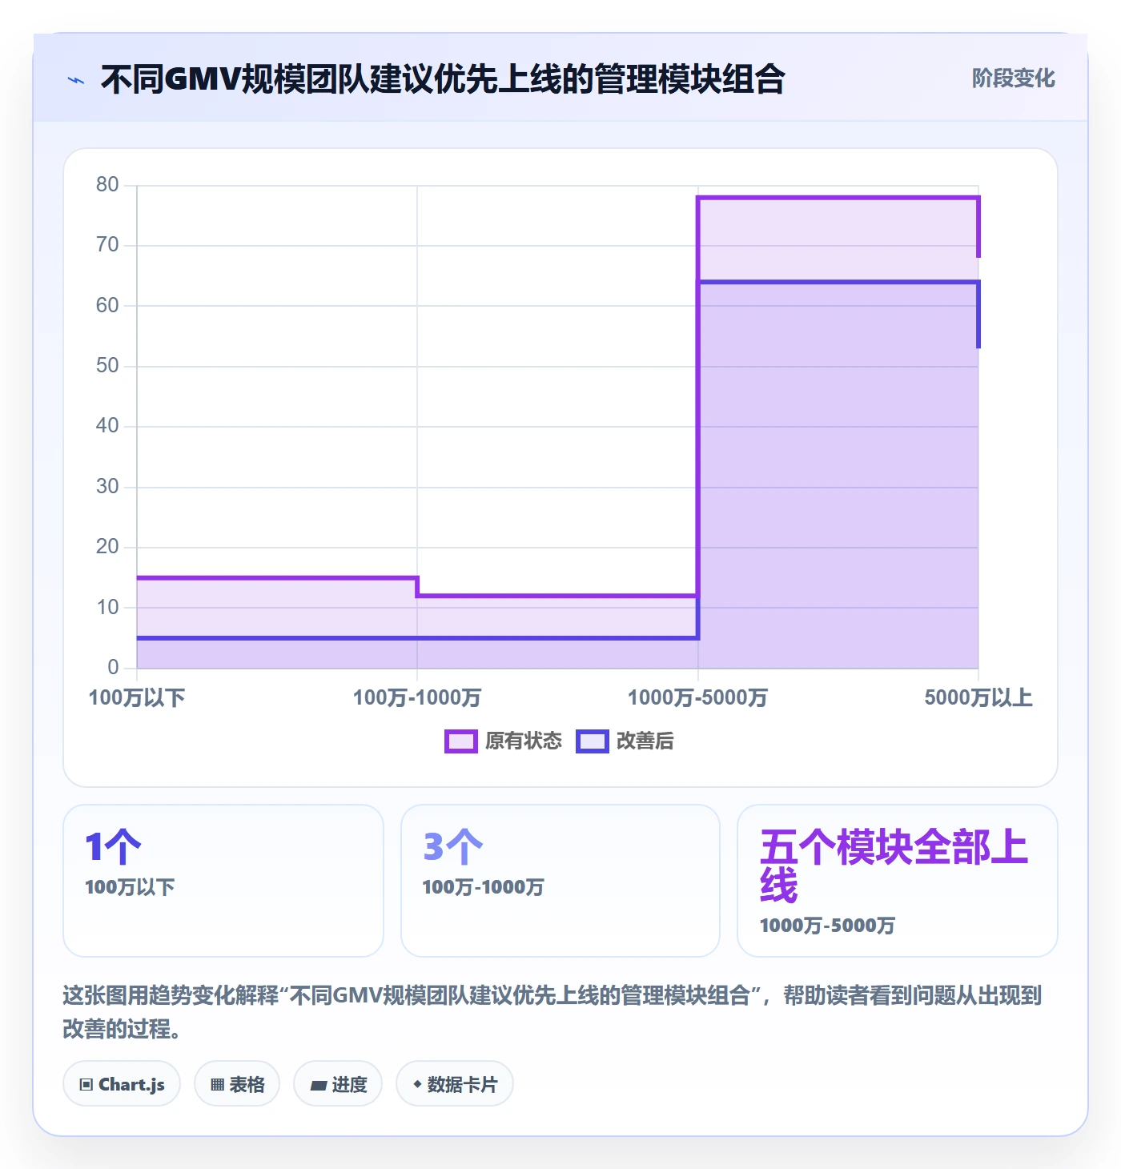
Task: Click the Chart.js tag icon
Action: (x=86, y=1085)
